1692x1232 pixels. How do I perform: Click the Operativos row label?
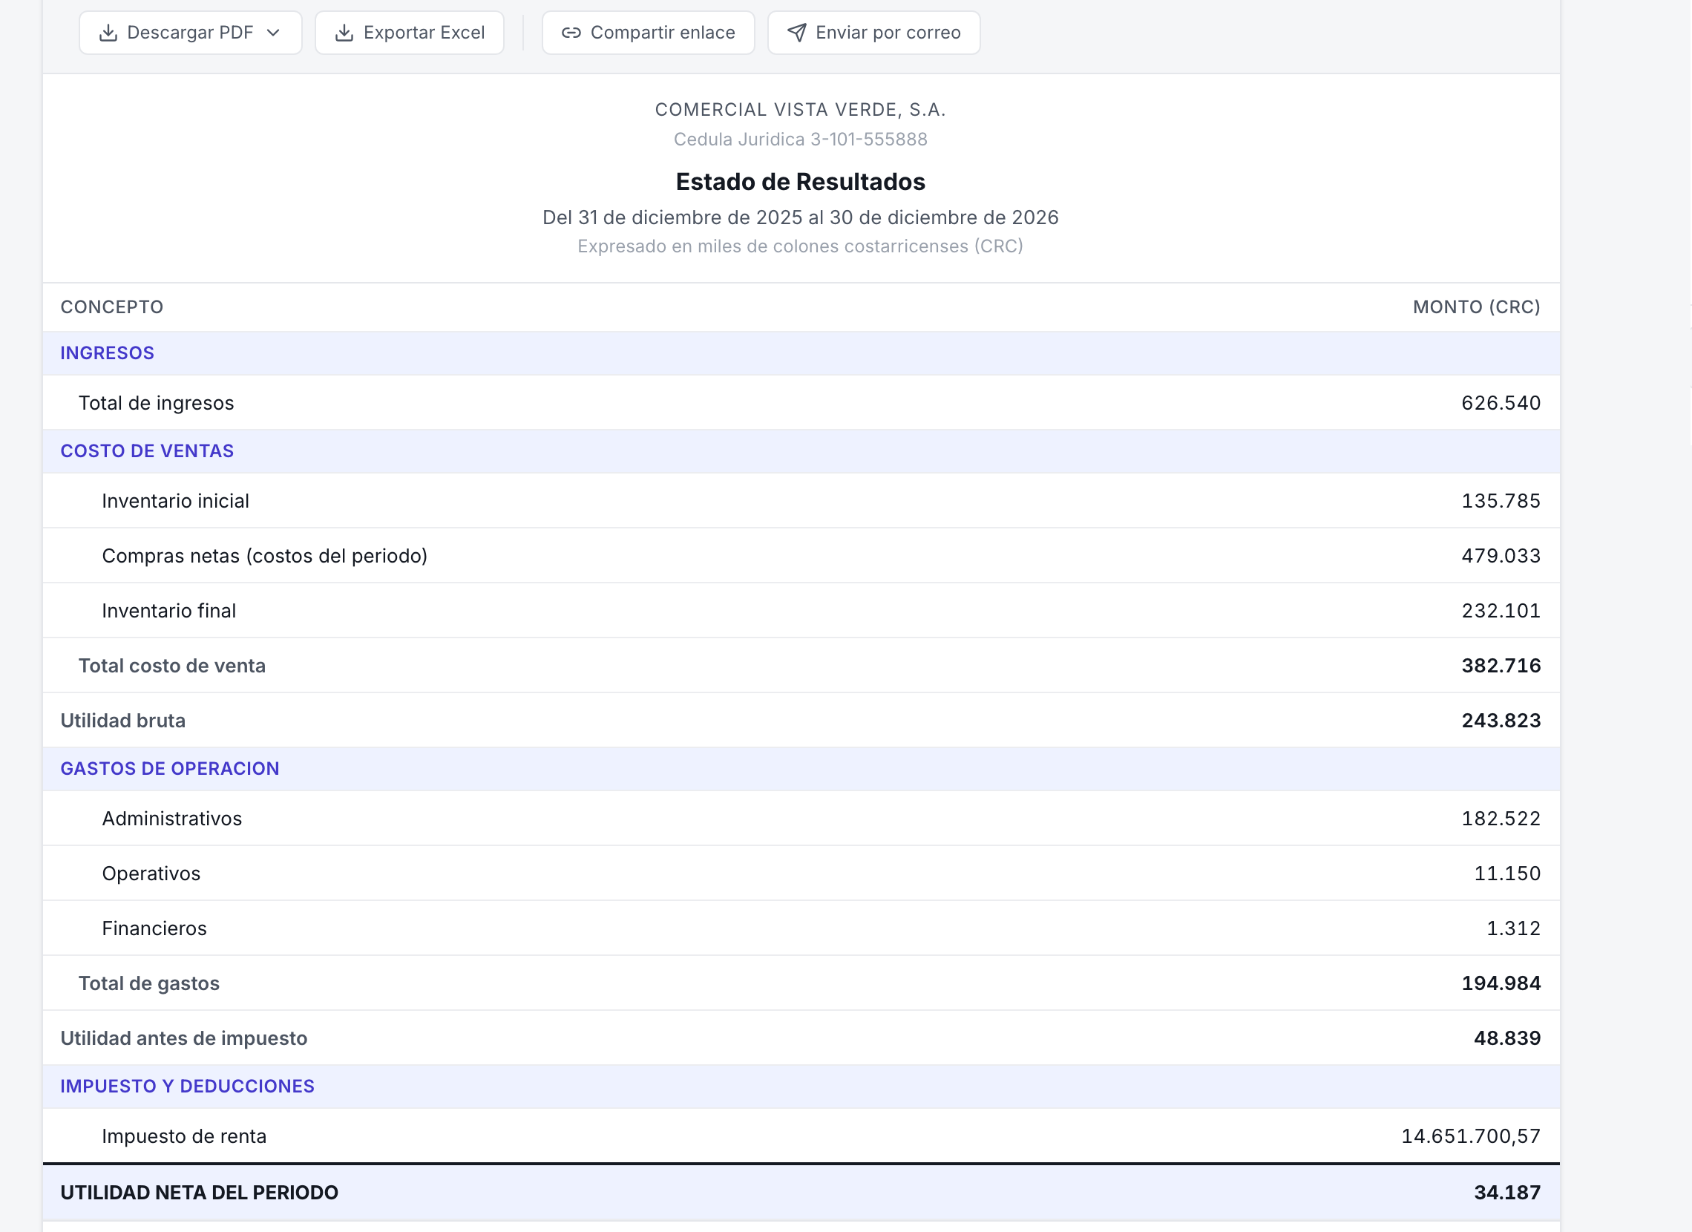click(x=151, y=874)
